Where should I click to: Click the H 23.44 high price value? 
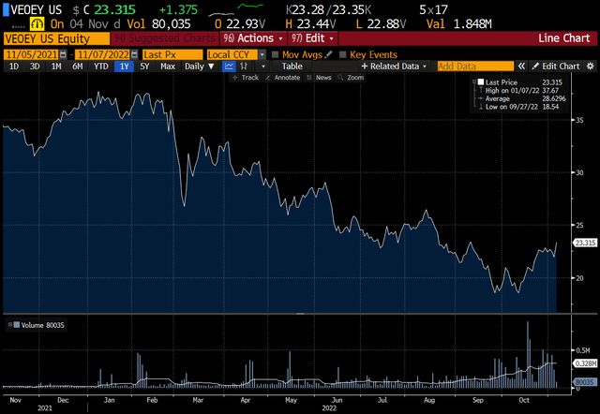click(310, 24)
